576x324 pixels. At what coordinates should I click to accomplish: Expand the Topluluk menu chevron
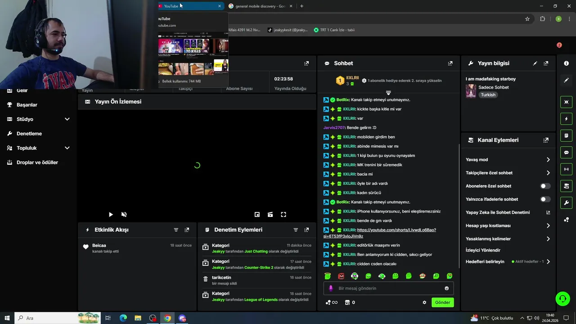pyautogui.click(x=67, y=148)
